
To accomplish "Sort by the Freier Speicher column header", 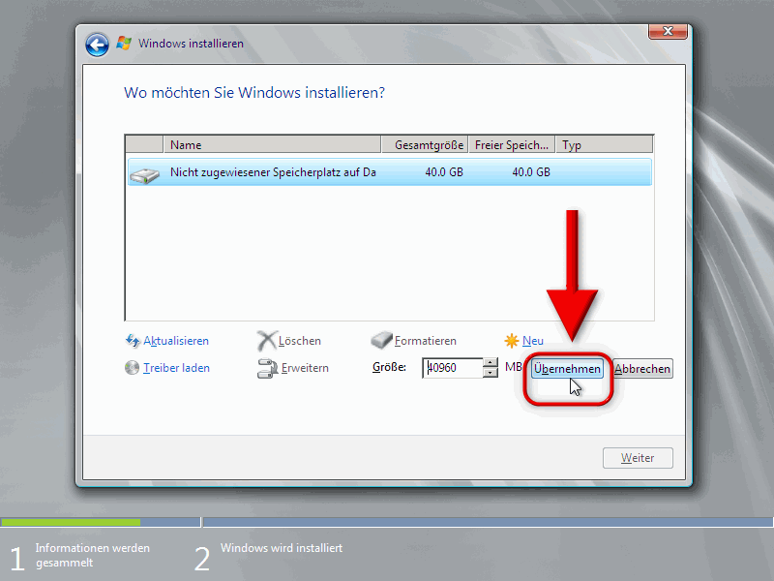I will [x=512, y=145].
